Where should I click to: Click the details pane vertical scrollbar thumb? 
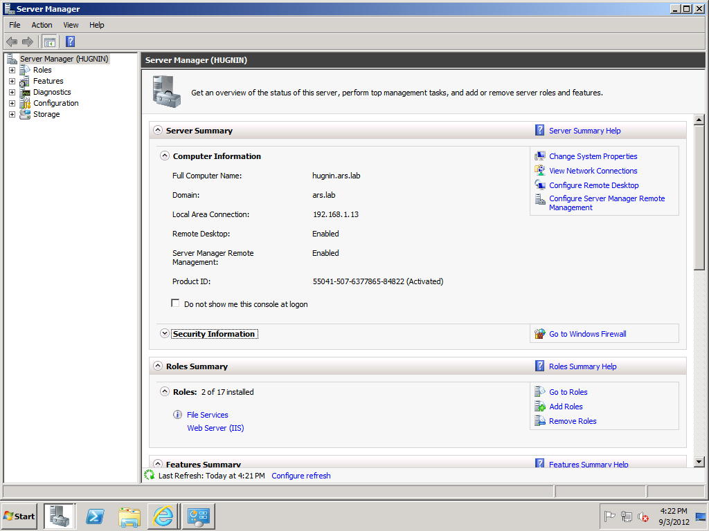(x=699, y=198)
